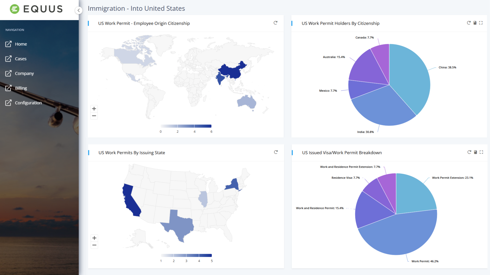Open Cases from the navigation menu
The width and height of the screenshot is (490, 275).
(20, 59)
